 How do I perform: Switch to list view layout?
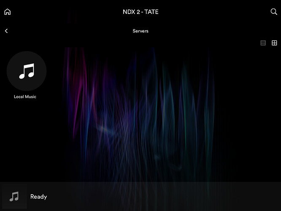pos(263,43)
